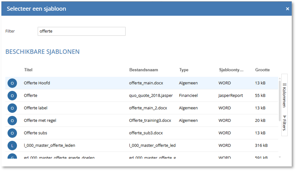Select the Offerte Hoofd template title
This screenshot has width=299, height=173.
(37, 83)
